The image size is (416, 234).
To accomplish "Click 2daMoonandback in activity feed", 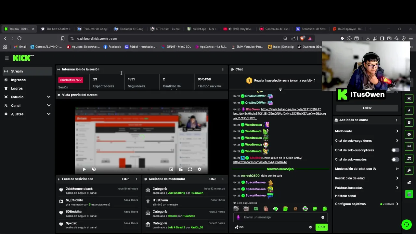I will [79, 189].
